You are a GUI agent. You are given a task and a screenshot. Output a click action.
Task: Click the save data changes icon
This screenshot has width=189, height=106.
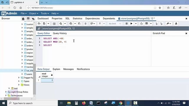54,24
